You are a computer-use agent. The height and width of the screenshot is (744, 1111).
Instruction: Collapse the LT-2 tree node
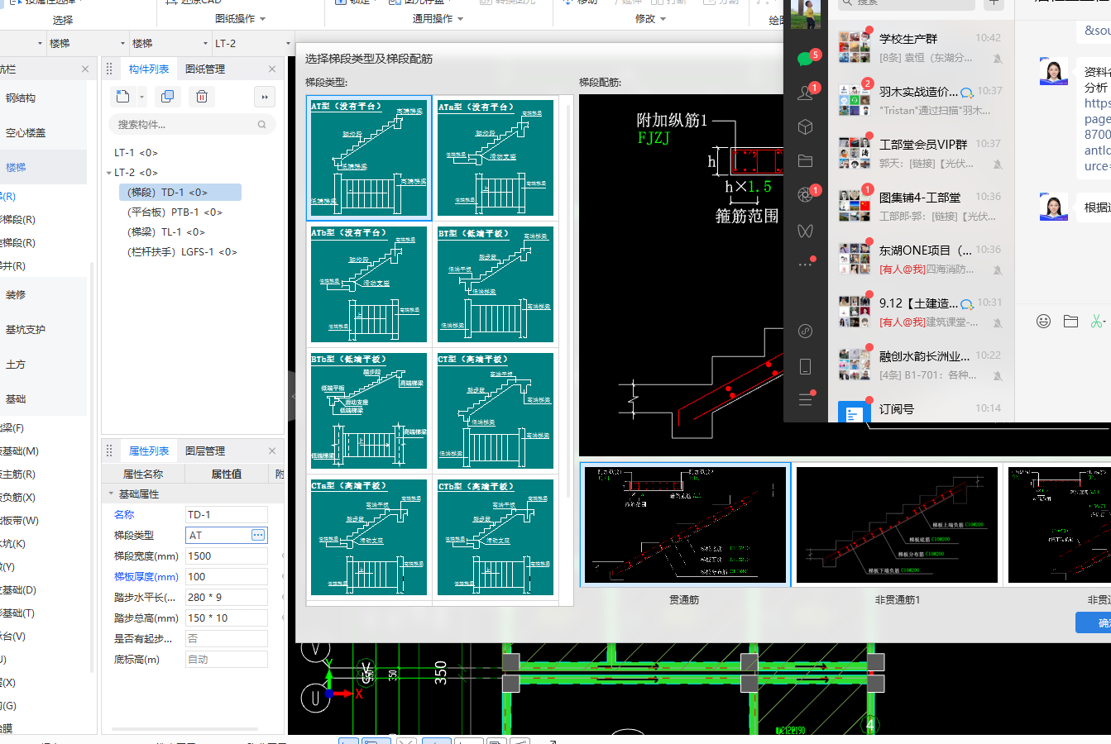pos(108,173)
